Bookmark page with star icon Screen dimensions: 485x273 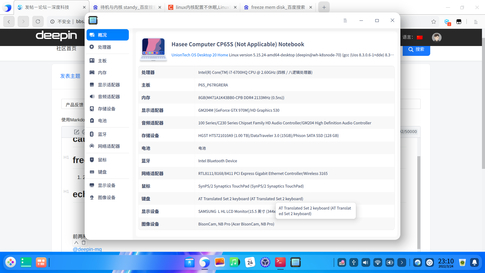[x=433, y=22]
